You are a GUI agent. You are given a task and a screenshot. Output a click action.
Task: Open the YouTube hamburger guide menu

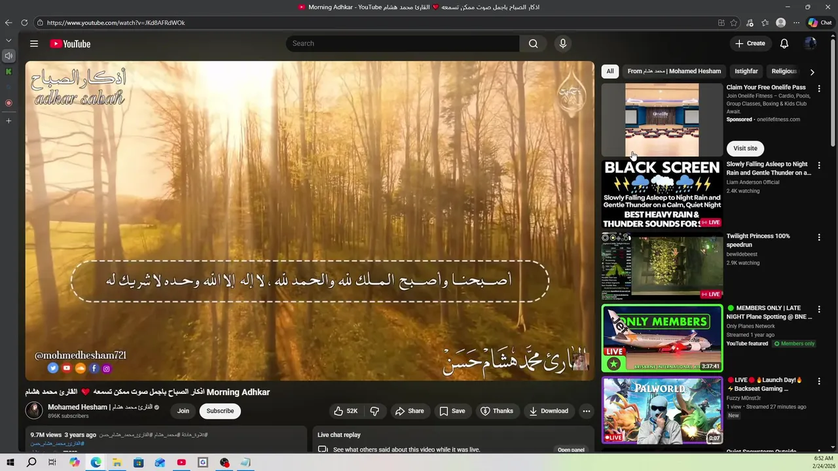[x=34, y=44]
